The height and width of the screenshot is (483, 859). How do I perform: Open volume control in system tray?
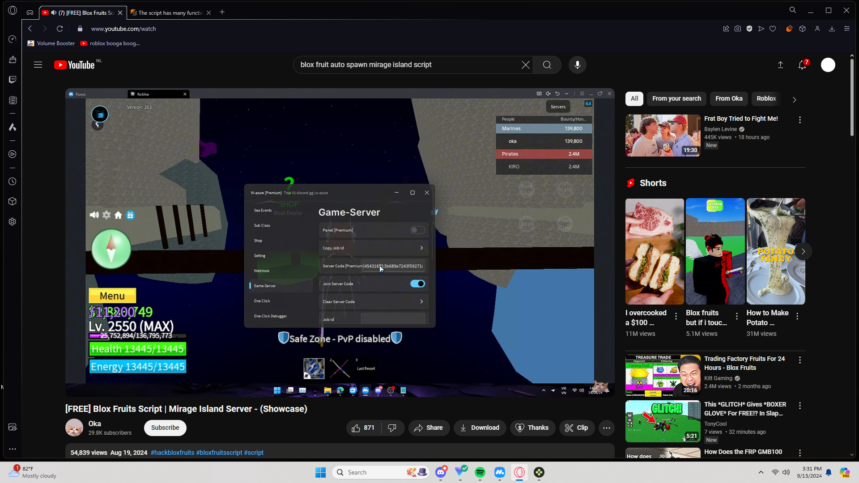coord(786,472)
